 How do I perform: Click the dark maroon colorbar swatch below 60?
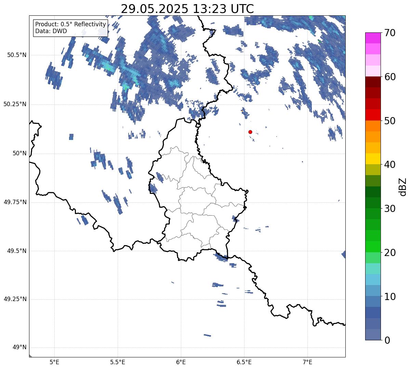[x=373, y=82]
